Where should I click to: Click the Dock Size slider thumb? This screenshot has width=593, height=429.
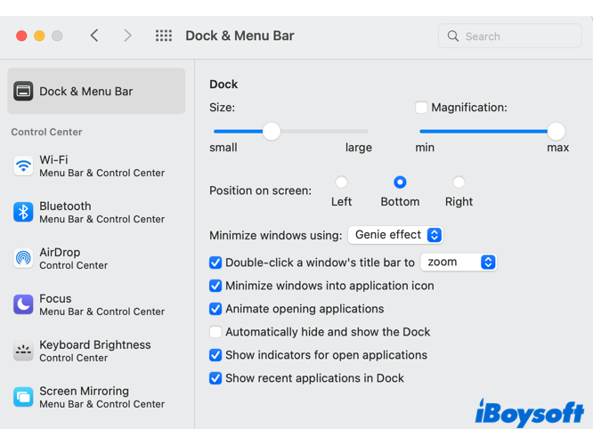pyautogui.click(x=272, y=132)
